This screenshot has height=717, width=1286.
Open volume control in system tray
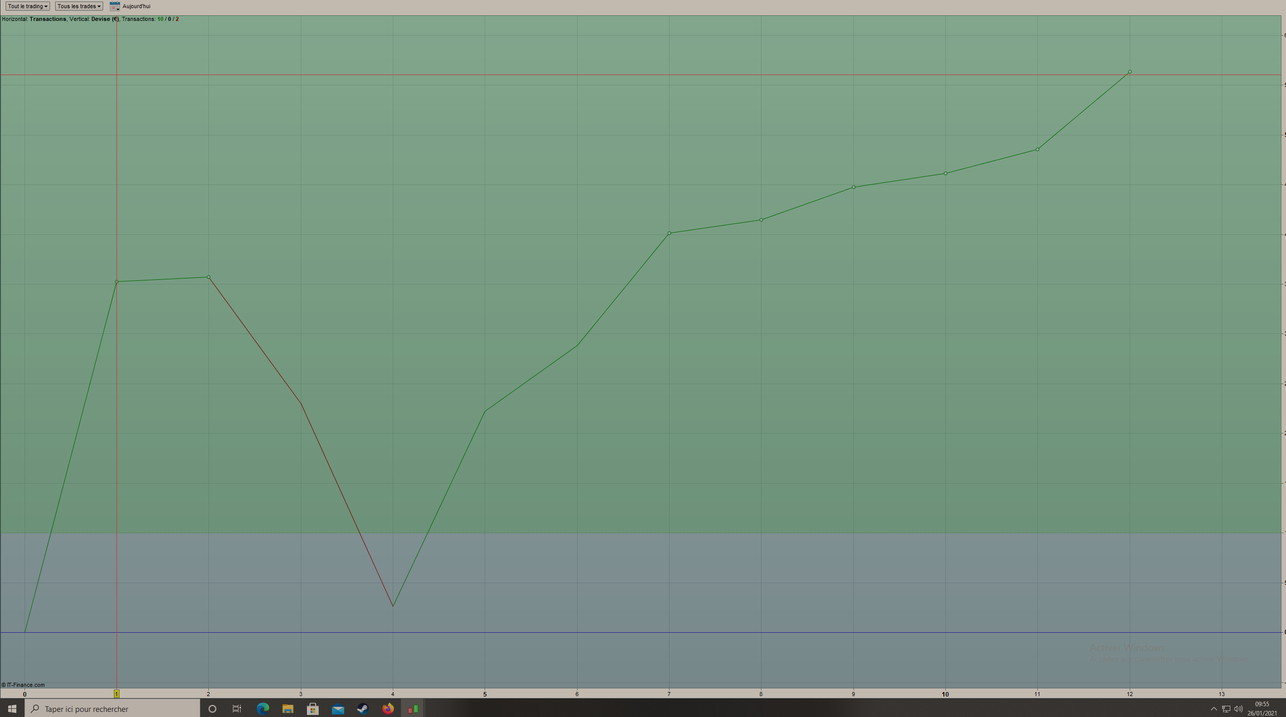click(1239, 709)
